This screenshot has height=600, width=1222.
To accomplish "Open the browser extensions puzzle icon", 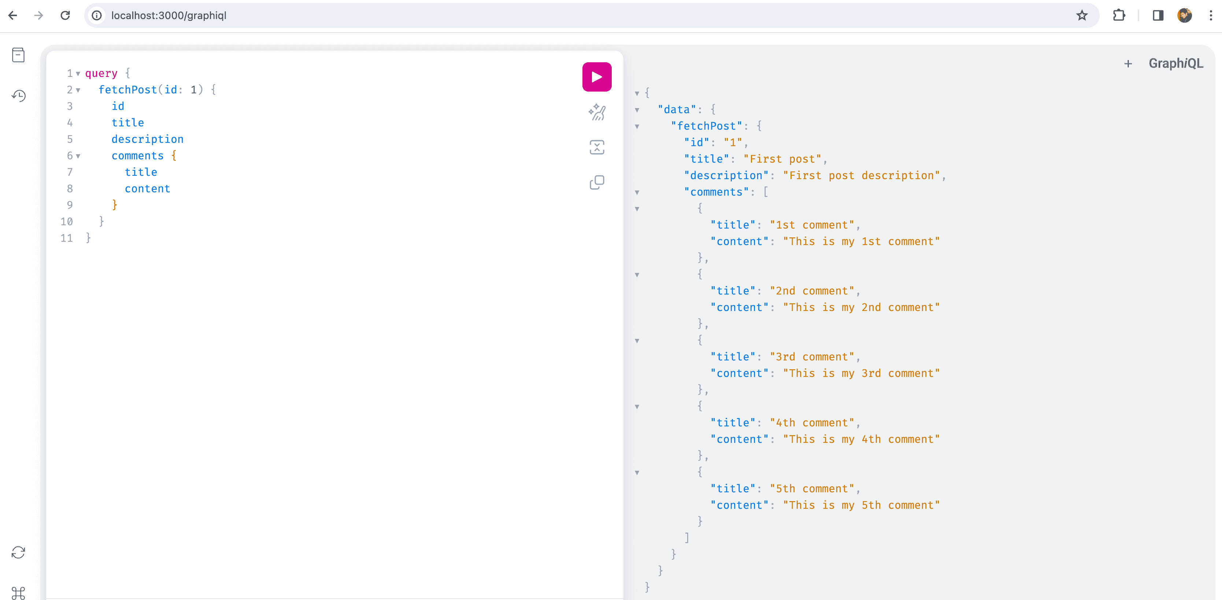I will (1119, 16).
